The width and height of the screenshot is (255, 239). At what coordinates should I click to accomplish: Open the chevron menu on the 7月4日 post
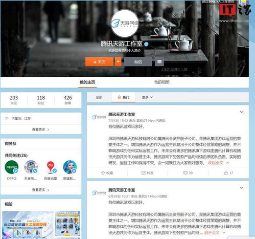242,112
